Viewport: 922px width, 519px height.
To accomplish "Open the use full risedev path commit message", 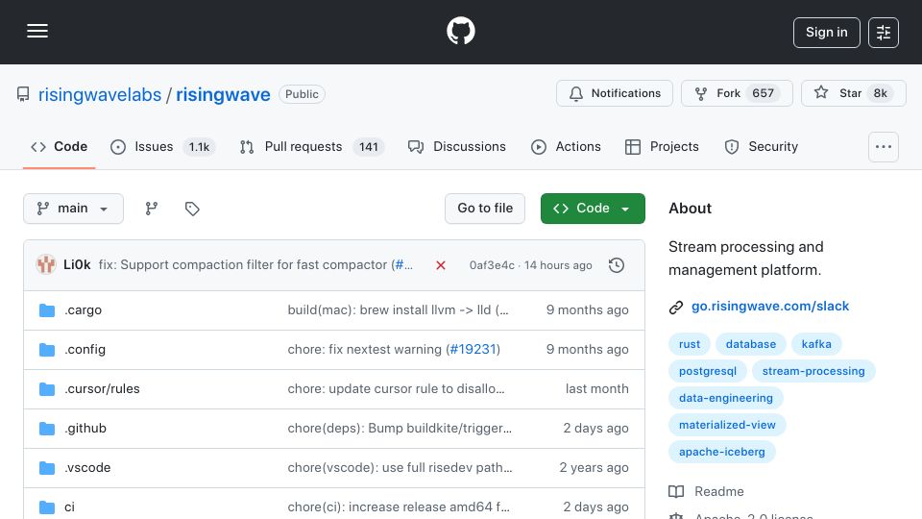I will tap(400, 468).
